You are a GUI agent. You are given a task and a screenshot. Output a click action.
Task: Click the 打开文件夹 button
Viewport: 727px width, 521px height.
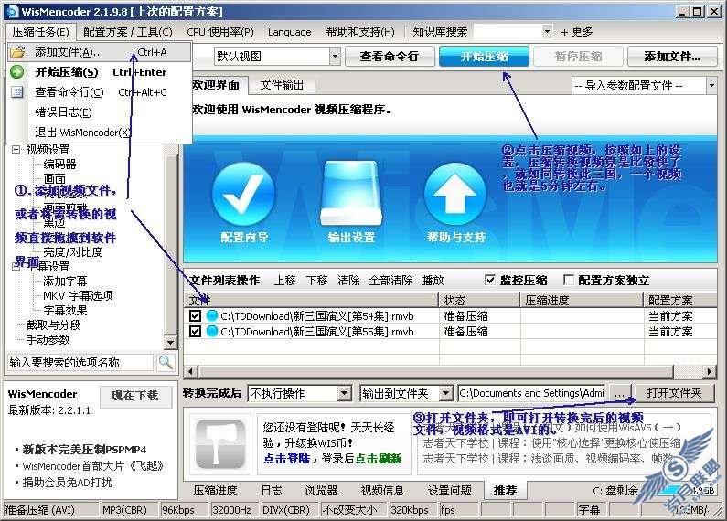[674, 393]
